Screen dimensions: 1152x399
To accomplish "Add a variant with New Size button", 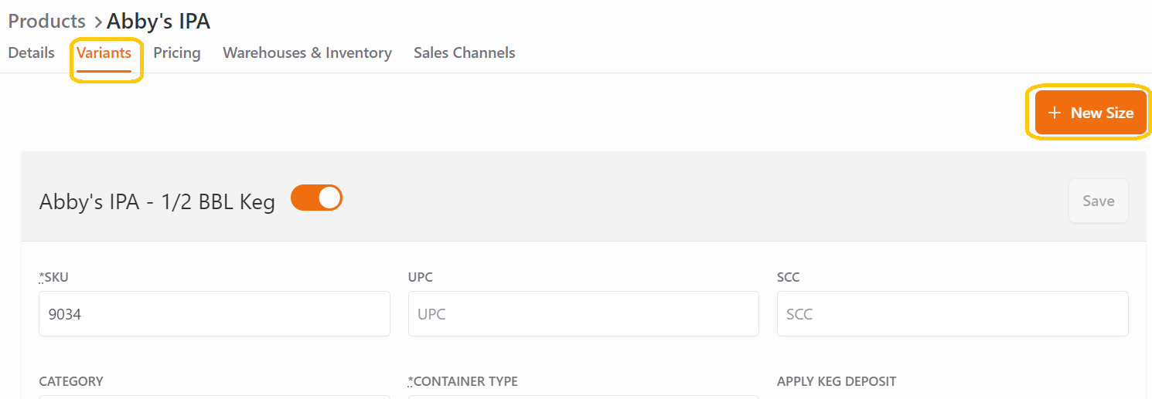I will pyautogui.click(x=1090, y=113).
